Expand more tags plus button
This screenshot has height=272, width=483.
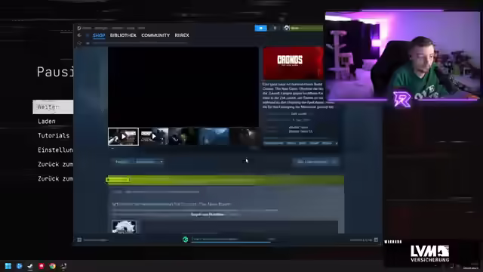pos(336,144)
